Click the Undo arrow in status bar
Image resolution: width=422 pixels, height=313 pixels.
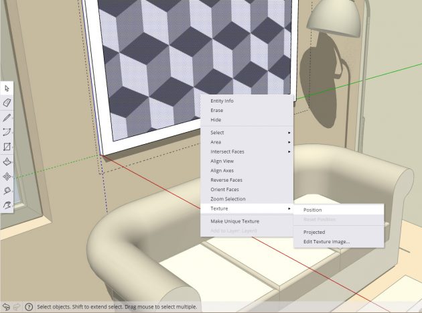(x=6, y=306)
